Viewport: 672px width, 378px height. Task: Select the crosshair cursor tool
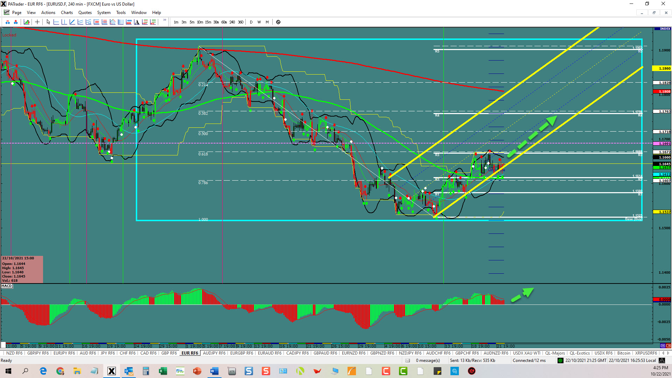click(37, 22)
